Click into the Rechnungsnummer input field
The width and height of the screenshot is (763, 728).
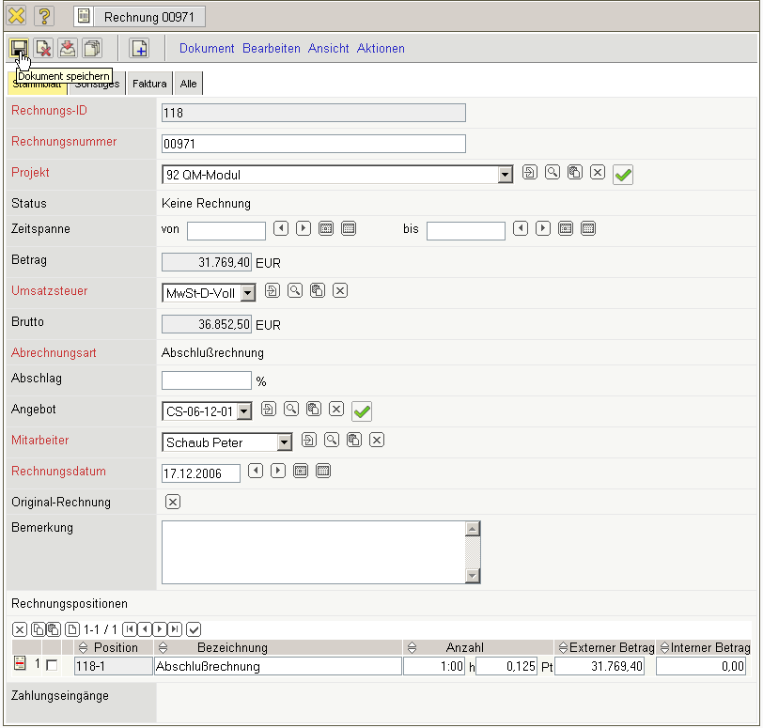click(314, 144)
